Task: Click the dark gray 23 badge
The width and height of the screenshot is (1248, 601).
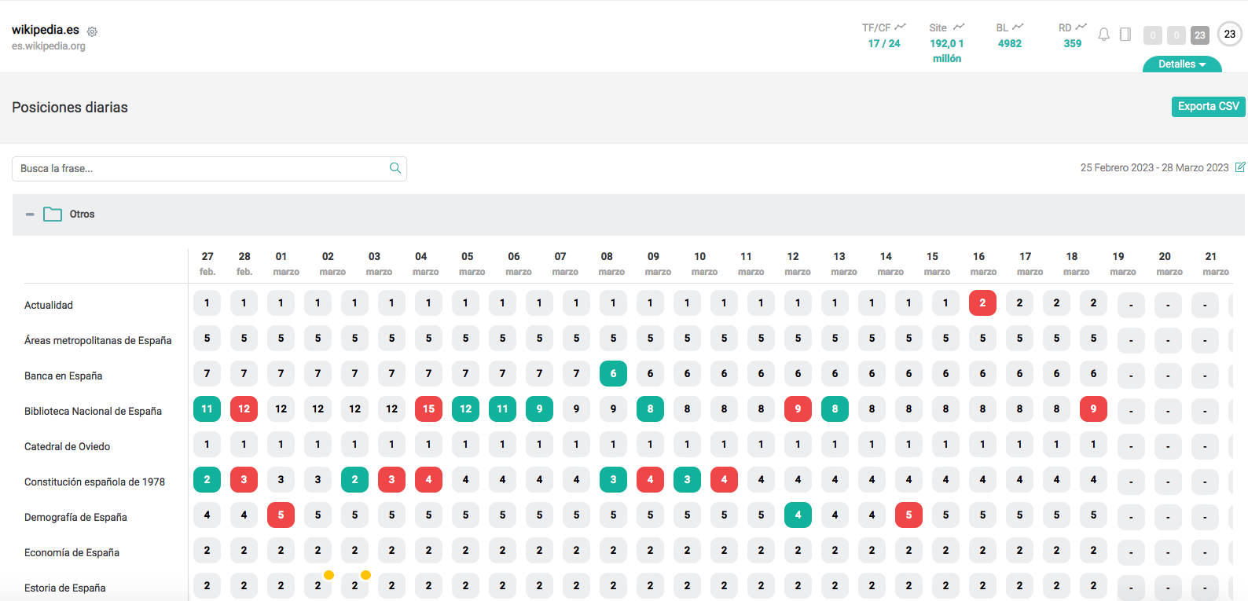Action: 1199,35
